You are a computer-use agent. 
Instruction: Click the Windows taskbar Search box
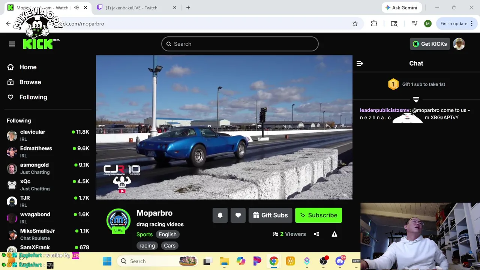click(157, 261)
